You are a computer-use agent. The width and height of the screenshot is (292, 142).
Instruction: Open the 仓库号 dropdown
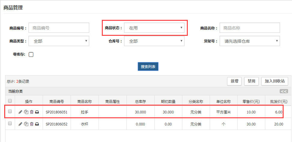click(154, 41)
